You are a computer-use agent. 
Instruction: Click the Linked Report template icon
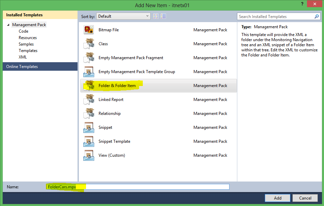[x=89, y=100]
